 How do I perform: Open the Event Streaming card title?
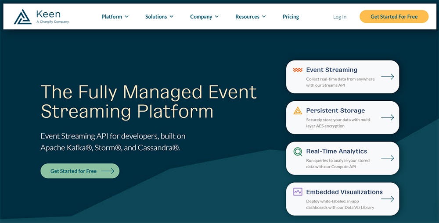coord(331,70)
